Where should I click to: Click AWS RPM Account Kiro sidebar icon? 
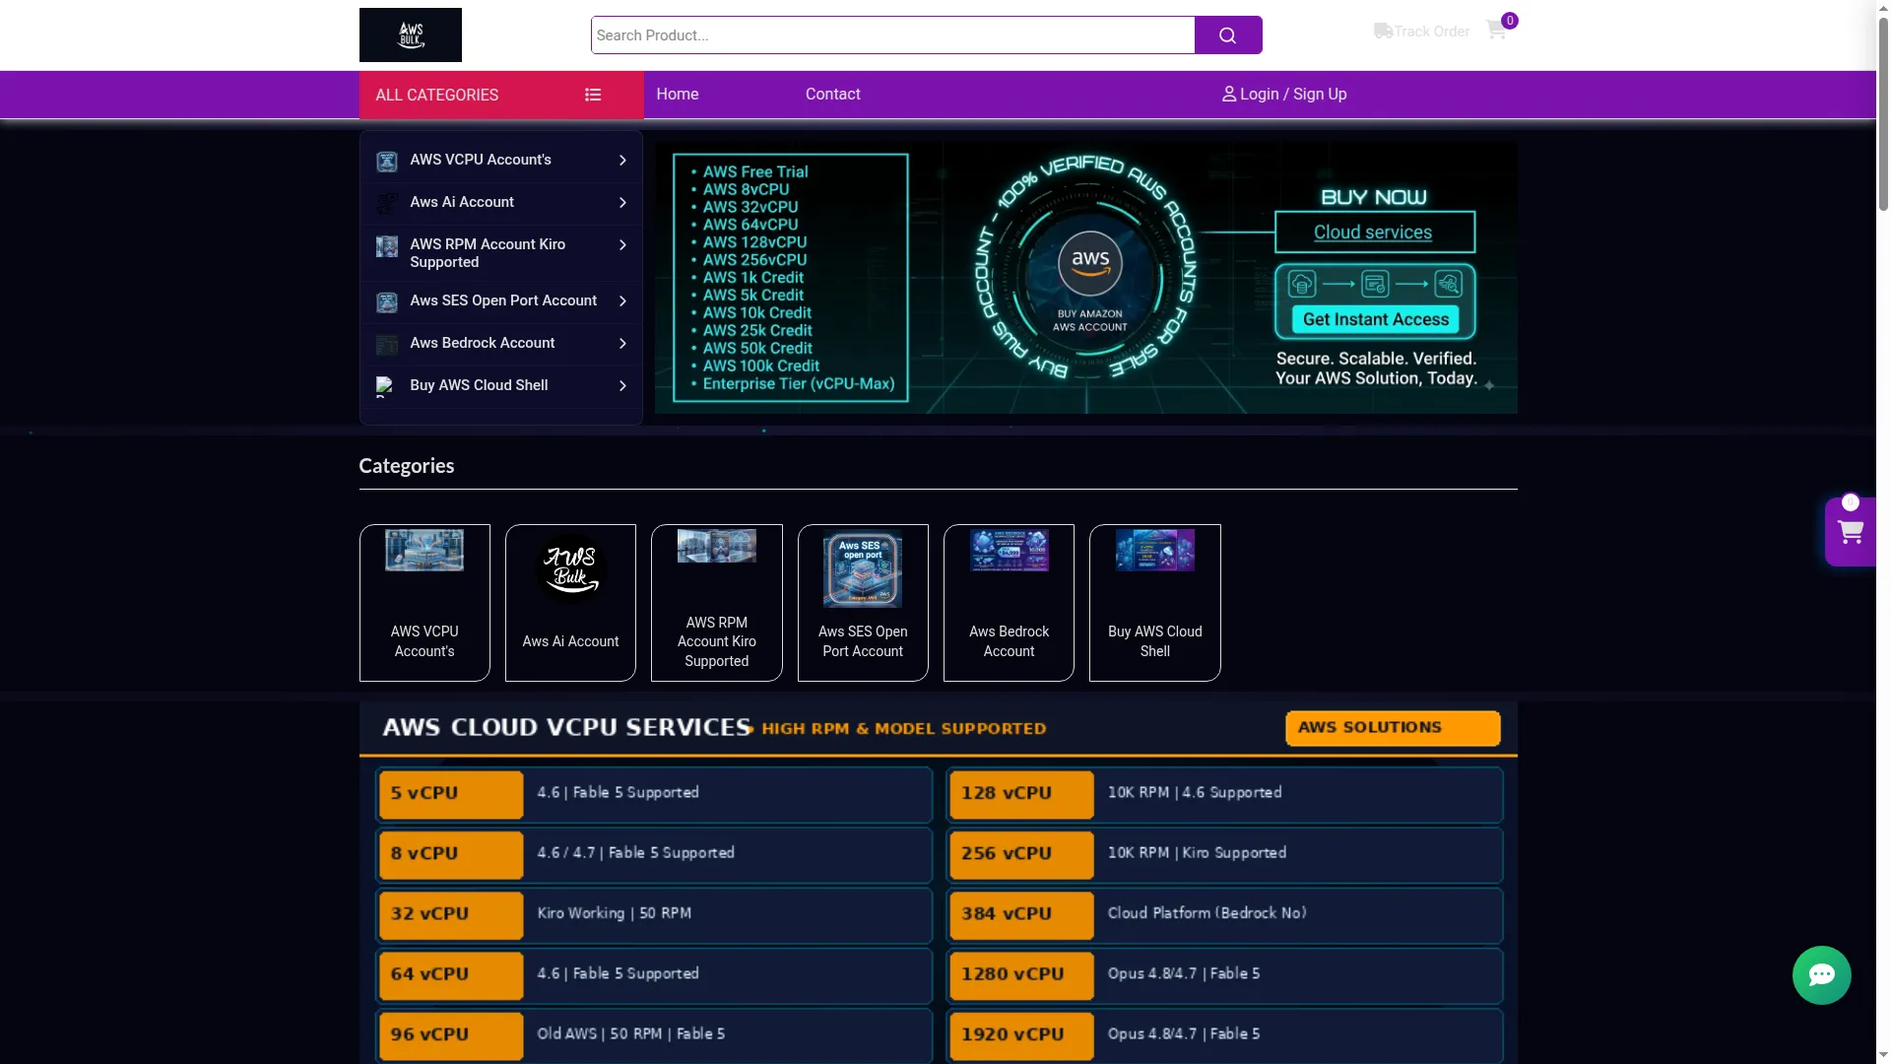[387, 245]
